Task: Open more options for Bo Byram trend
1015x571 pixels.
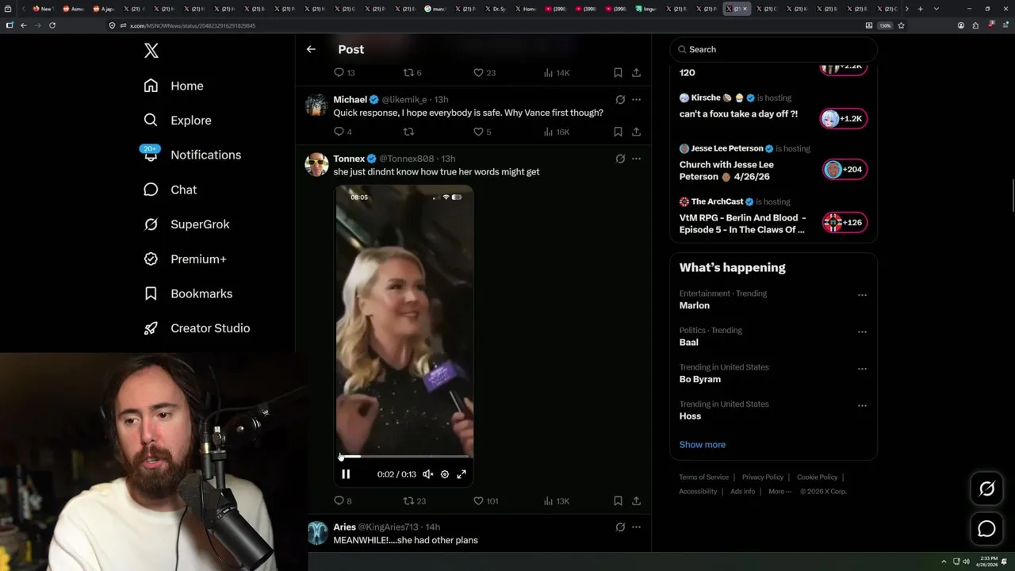Action: [x=862, y=369]
